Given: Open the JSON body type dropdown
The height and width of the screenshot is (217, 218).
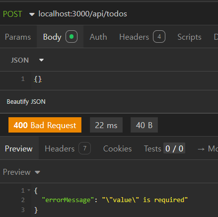Looking at the screenshot, I should click(27, 60).
